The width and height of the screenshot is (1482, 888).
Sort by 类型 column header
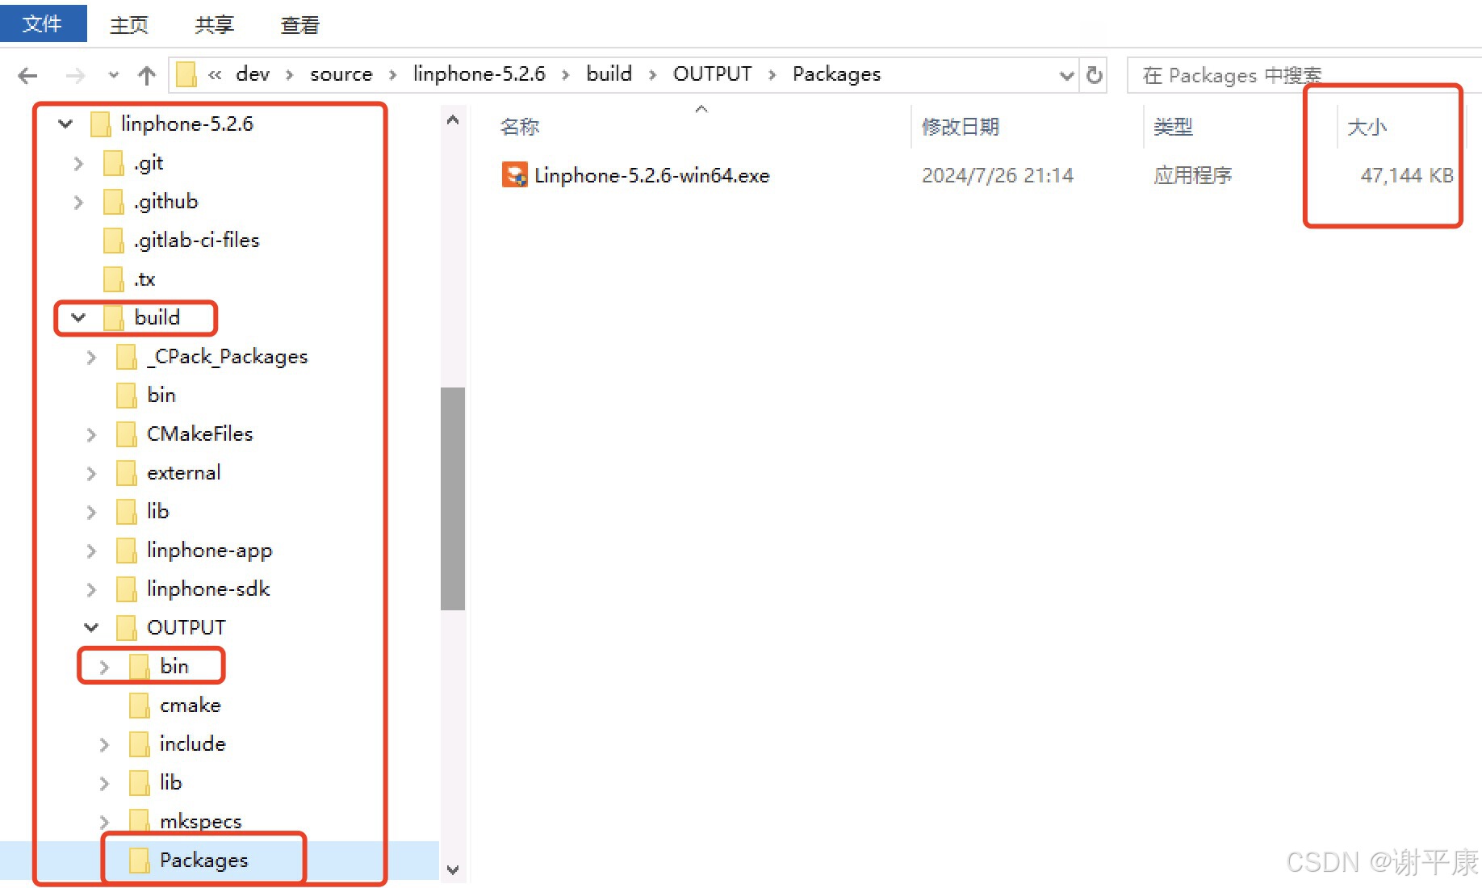pyautogui.click(x=1173, y=128)
